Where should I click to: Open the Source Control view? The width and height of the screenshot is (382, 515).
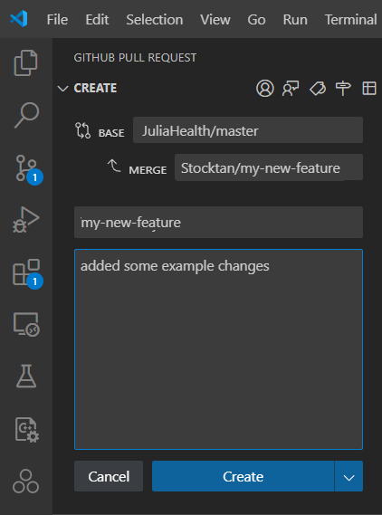coord(29,169)
